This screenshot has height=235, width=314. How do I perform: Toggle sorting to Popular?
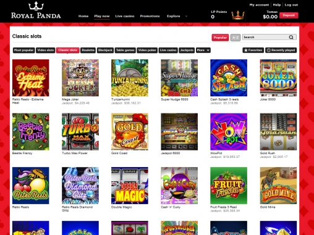[220, 38]
